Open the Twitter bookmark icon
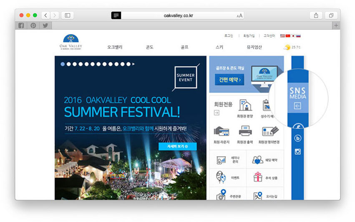The height and width of the screenshot is (222, 355). click(x=45, y=25)
